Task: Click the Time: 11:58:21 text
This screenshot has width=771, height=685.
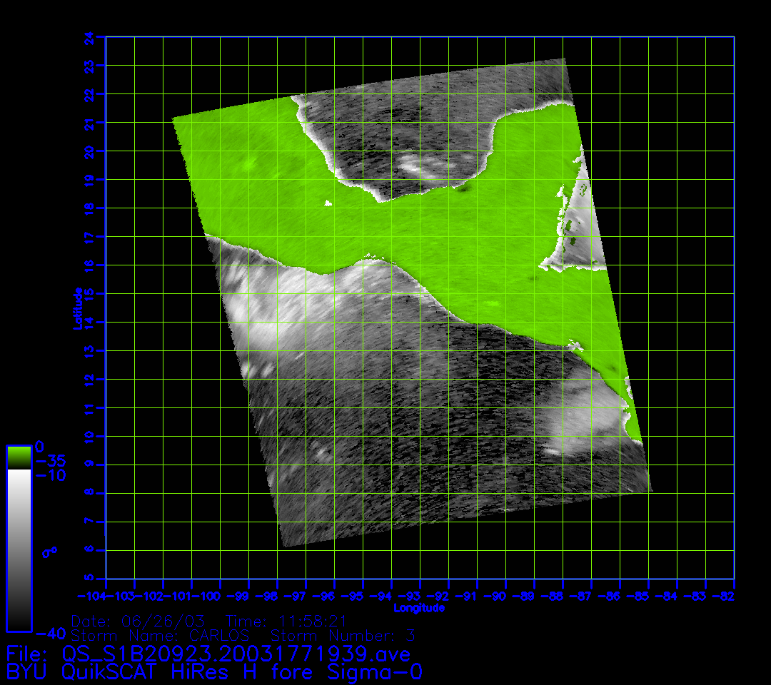Action: [x=286, y=620]
